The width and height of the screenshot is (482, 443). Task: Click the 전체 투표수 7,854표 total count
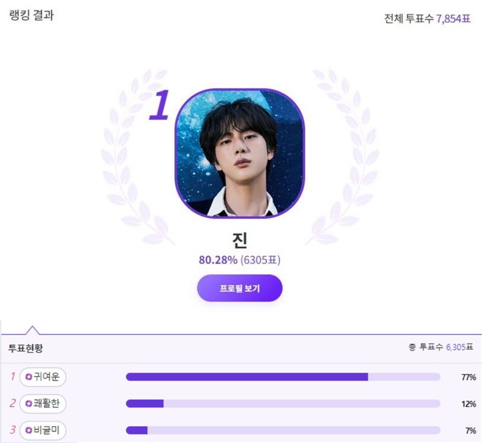[427, 19]
